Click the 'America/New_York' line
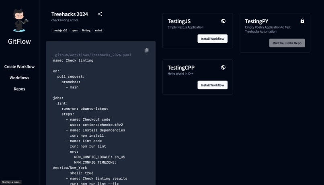 click(x=70, y=168)
